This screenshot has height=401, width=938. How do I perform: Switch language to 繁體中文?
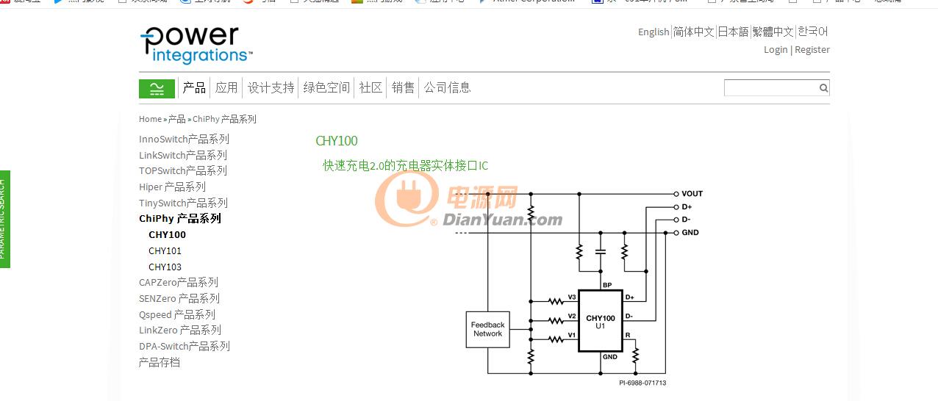pyautogui.click(x=773, y=32)
